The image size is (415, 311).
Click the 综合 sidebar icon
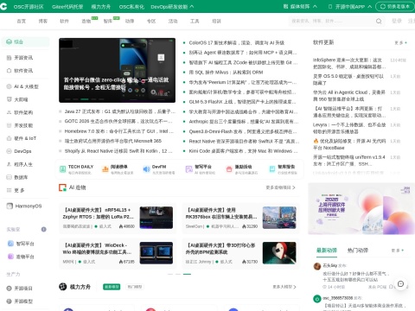coord(9,41)
